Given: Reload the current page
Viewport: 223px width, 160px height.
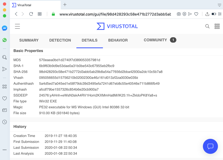Looking at the screenshot, I should coord(31,14).
